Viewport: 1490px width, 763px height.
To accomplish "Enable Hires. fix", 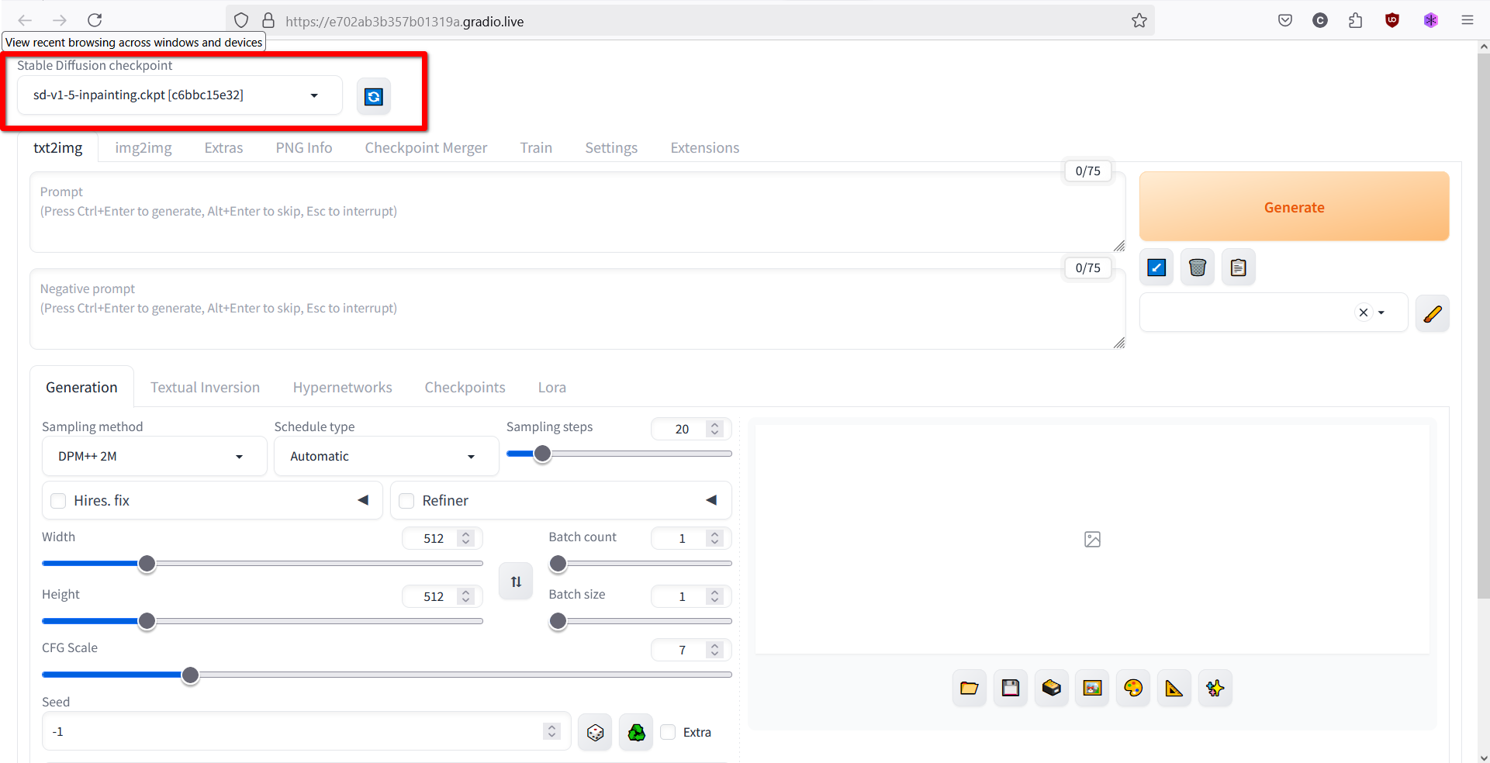I will click(57, 501).
